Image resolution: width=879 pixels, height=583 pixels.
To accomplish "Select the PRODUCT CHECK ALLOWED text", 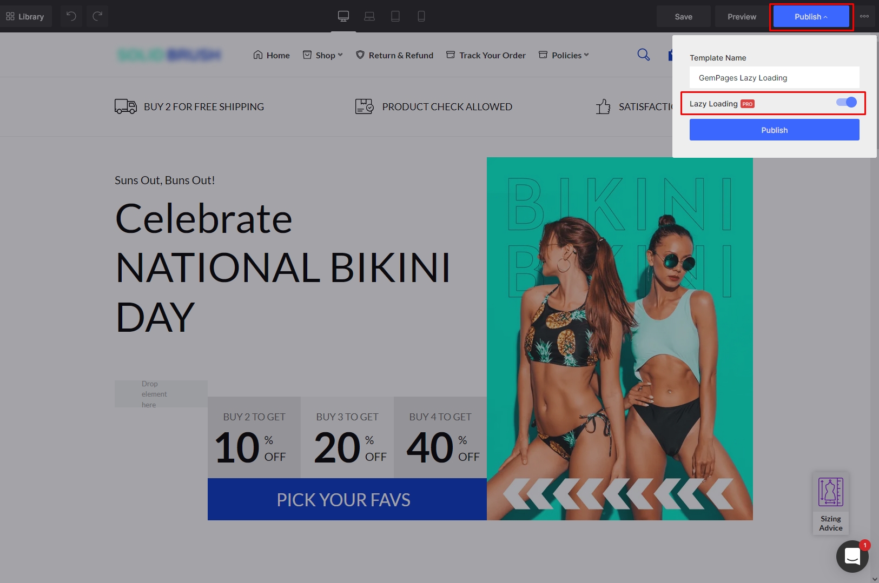I will point(447,107).
